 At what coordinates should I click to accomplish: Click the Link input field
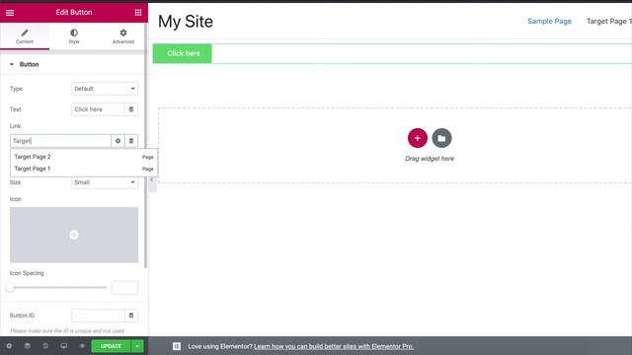(x=60, y=141)
